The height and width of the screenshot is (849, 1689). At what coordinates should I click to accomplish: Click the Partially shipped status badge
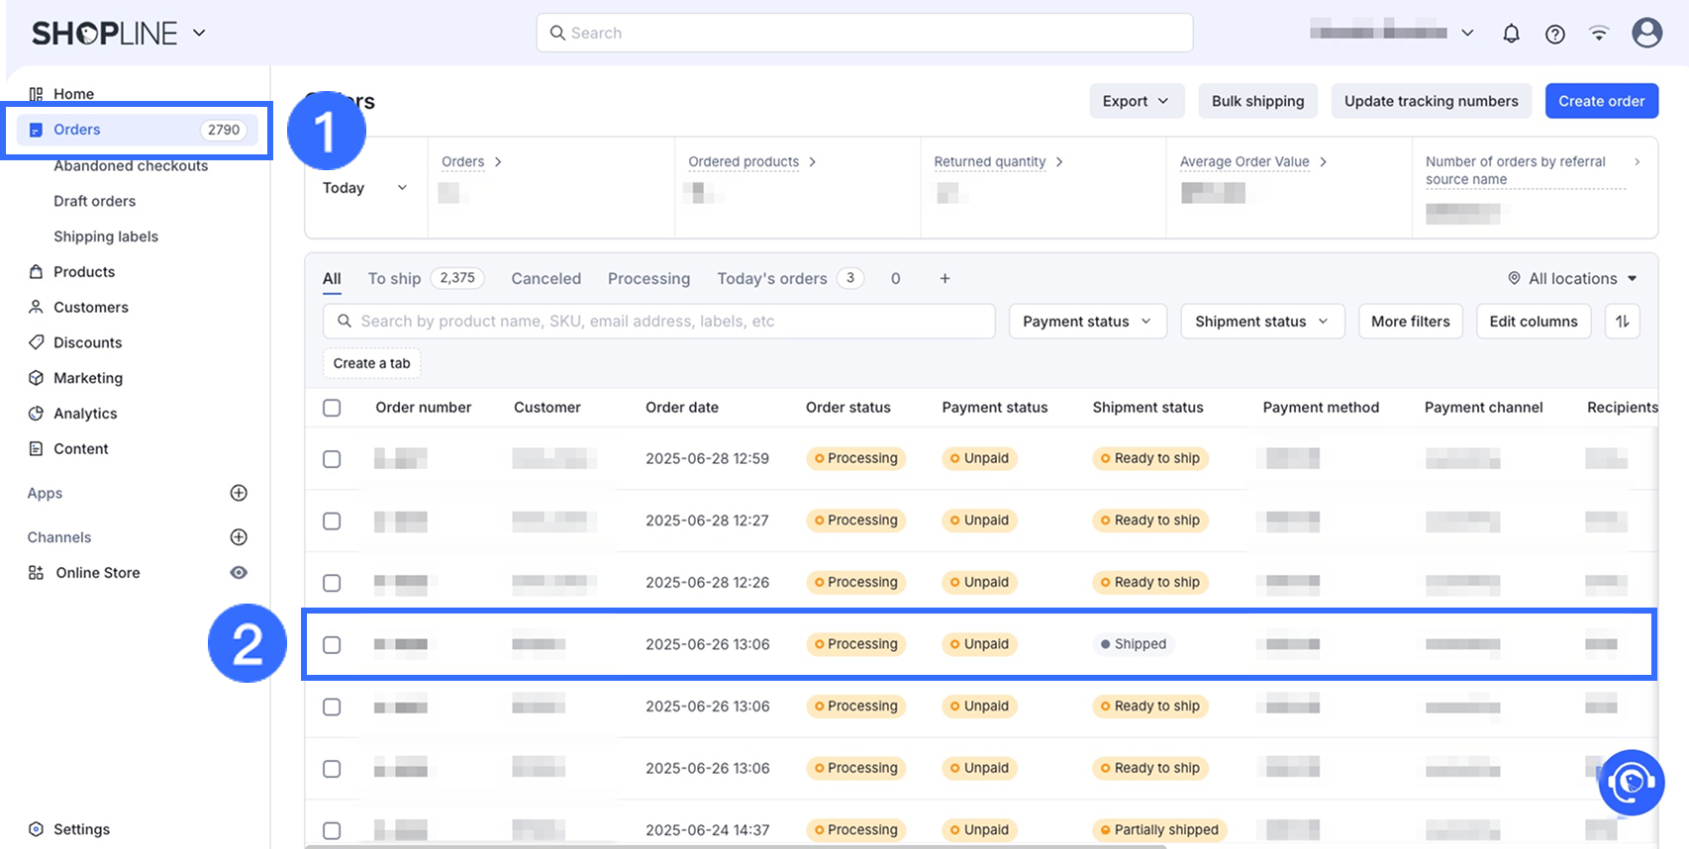[x=1159, y=830]
